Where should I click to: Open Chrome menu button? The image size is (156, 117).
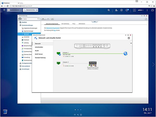coord(154,6)
